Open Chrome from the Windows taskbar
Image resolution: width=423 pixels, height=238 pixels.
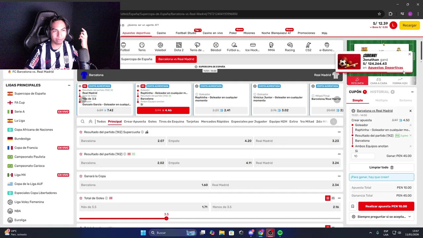(261, 233)
